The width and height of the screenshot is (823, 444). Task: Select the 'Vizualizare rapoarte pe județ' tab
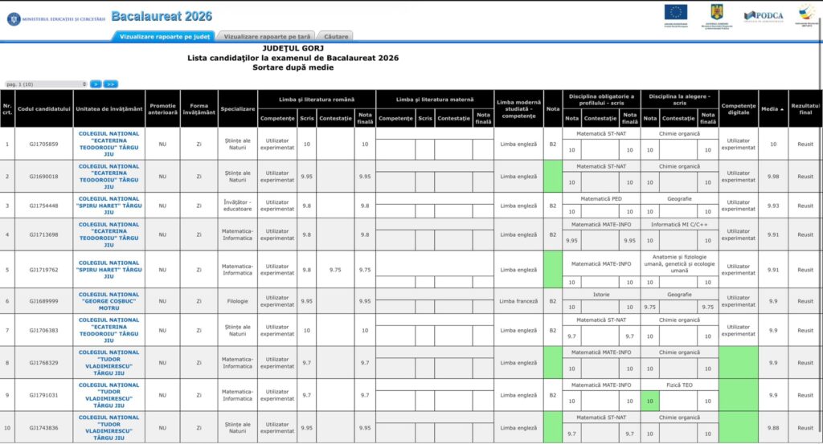tap(164, 36)
